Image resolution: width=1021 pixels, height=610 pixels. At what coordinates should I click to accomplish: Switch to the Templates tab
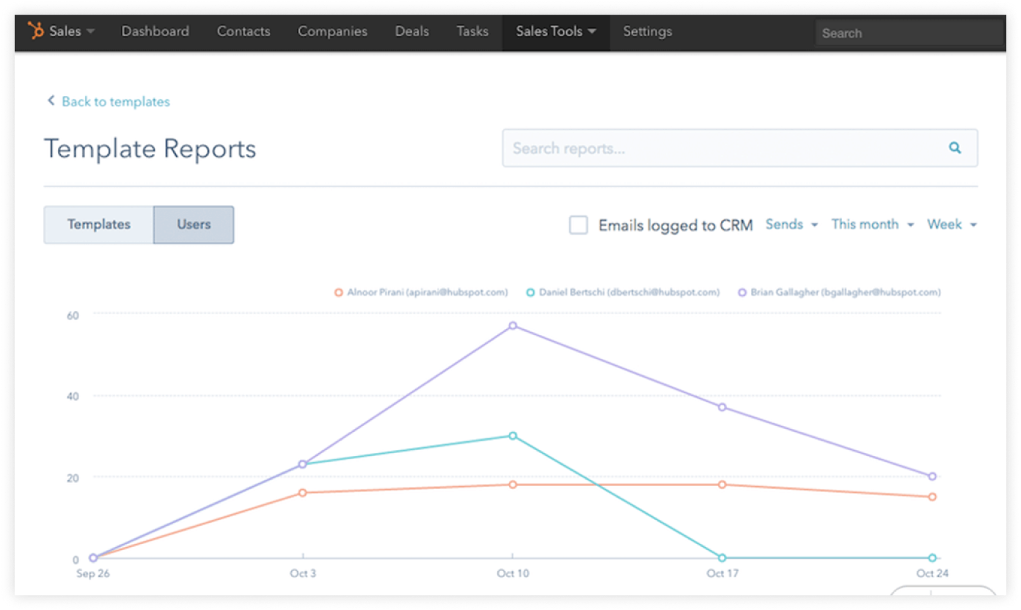click(x=99, y=224)
